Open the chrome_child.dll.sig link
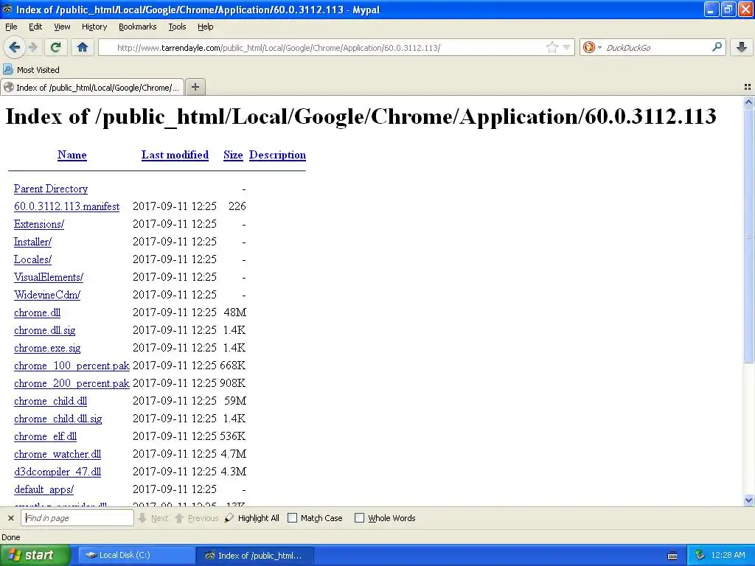This screenshot has width=755, height=566. click(58, 419)
